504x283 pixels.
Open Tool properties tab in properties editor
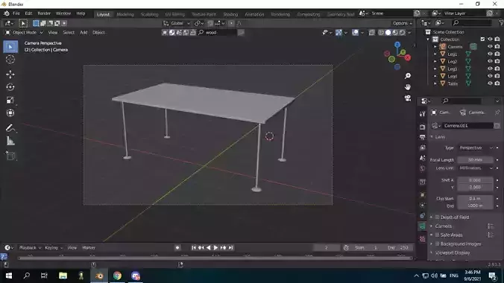(422, 114)
